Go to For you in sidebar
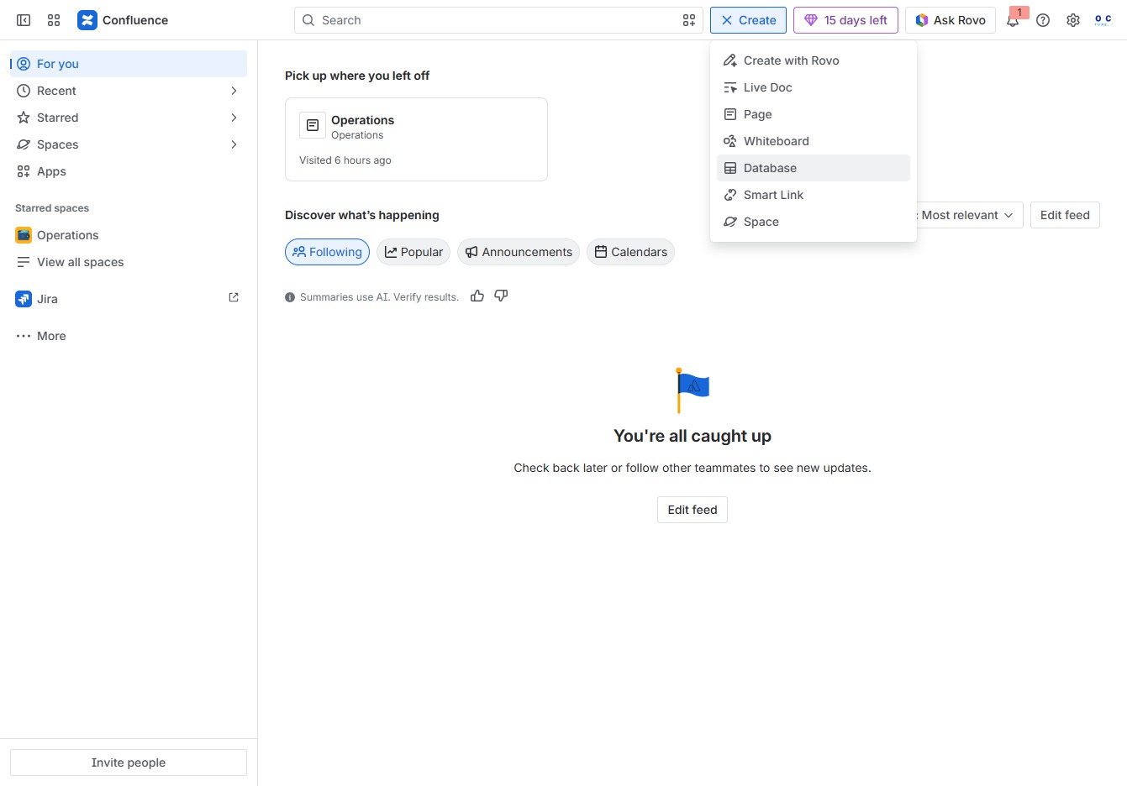The width and height of the screenshot is (1127, 786). click(x=129, y=64)
